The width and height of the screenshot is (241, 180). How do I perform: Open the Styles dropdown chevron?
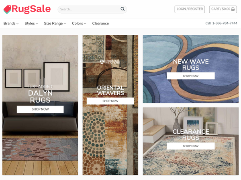(37, 24)
